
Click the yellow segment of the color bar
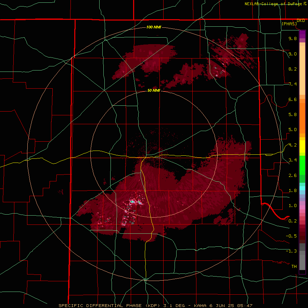click(x=302, y=146)
